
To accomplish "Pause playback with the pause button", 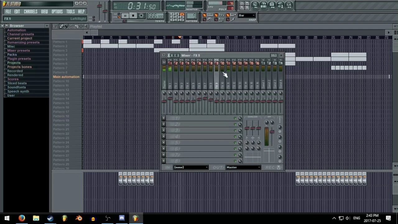I will 125,16.
